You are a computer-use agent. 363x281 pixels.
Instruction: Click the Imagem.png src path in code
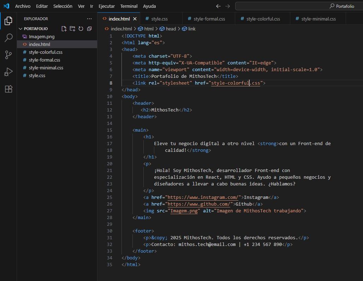point(184,211)
